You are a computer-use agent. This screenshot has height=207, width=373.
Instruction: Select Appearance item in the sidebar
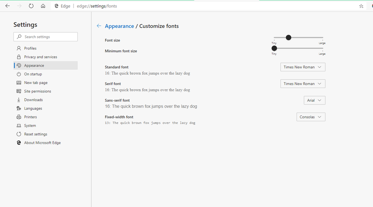coord(46,66)
